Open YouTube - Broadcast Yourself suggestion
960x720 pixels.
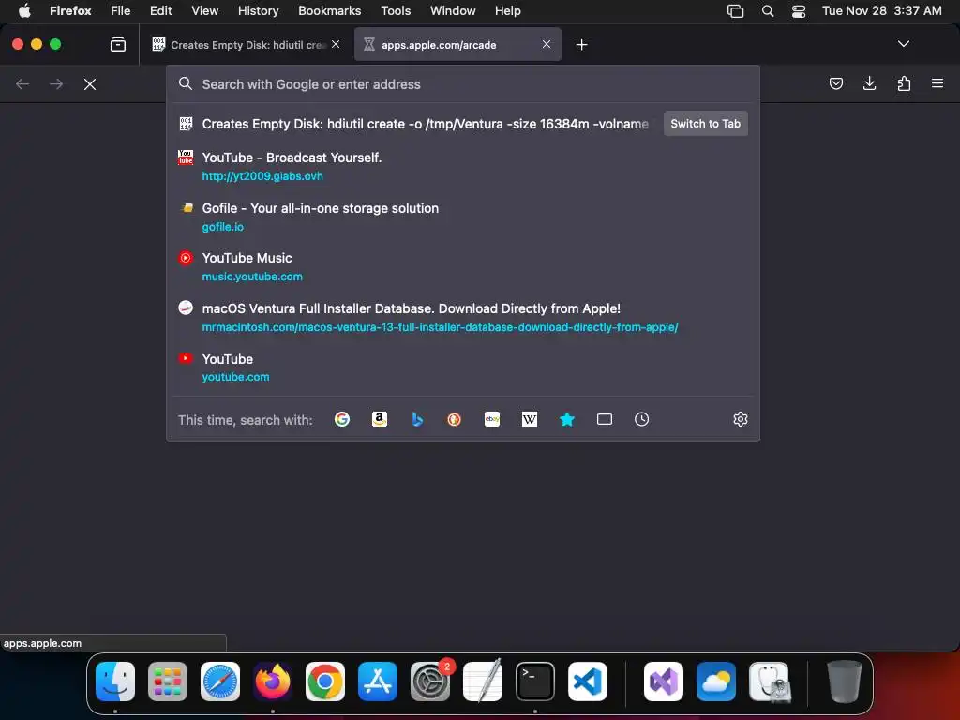[463, 166]
